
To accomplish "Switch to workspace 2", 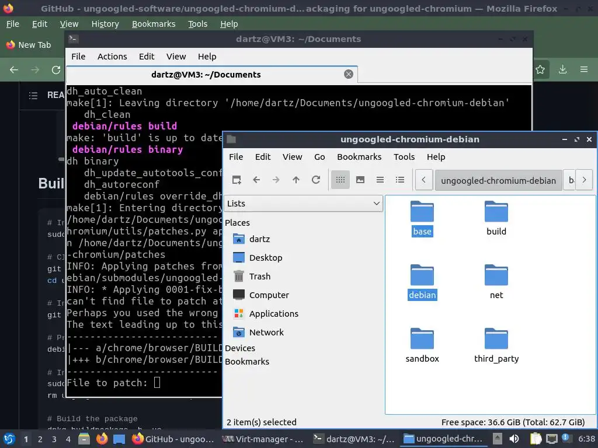I will click(x=40, y=439).
